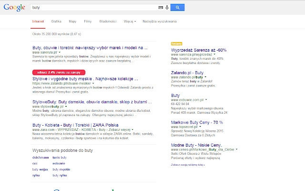
Task: Click the blue search magnifier button
Action: (x=177, y=8)
